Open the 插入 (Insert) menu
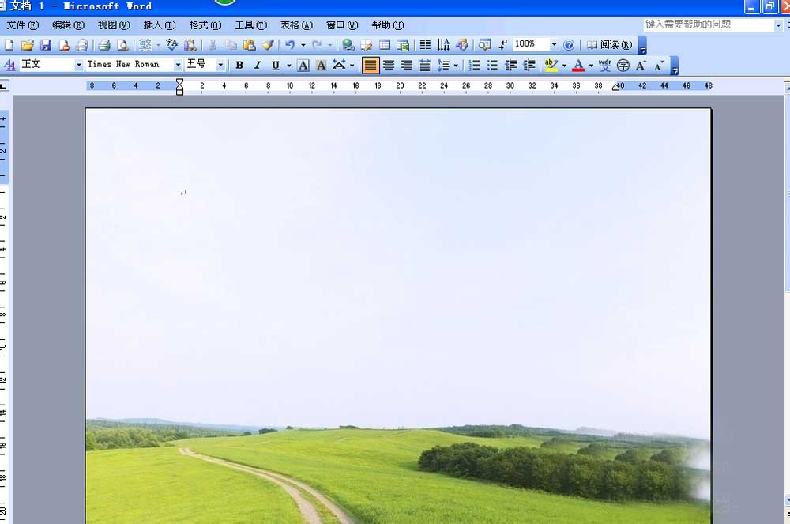 [160, 25]
